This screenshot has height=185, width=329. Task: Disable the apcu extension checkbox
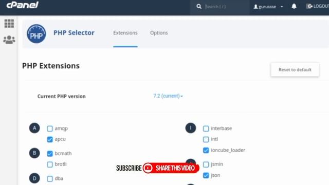pos(50,139)
